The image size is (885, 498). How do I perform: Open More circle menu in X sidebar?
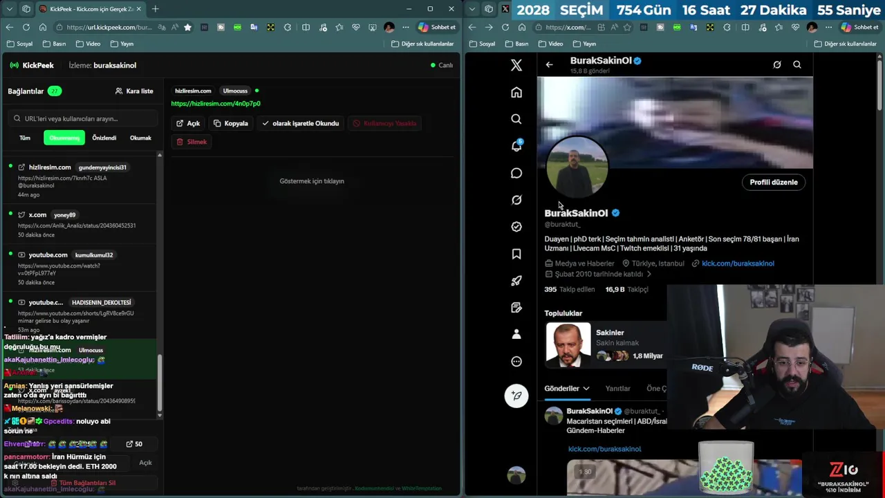pyautogui.click(x=516, y=361)
